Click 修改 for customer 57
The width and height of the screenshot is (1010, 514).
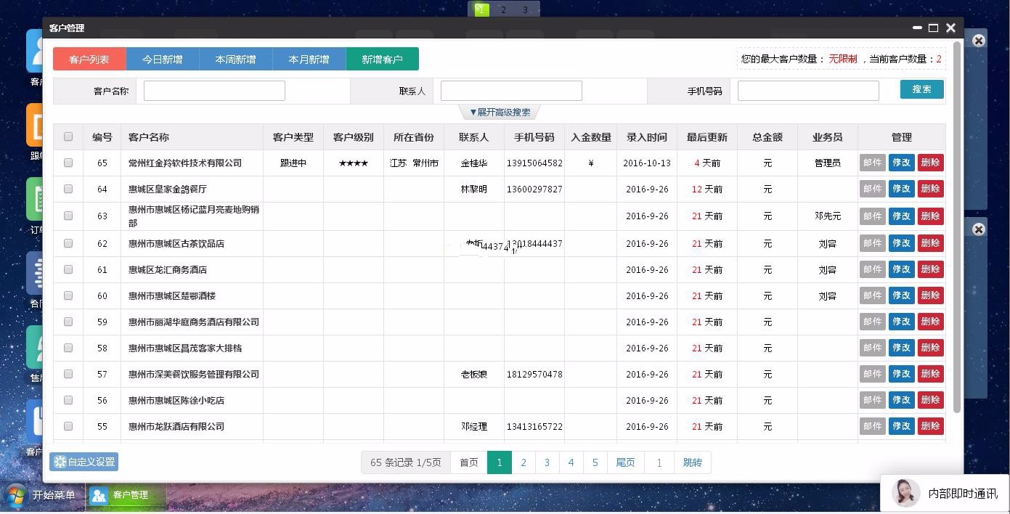pyautogui.click(x=902, y=374)
